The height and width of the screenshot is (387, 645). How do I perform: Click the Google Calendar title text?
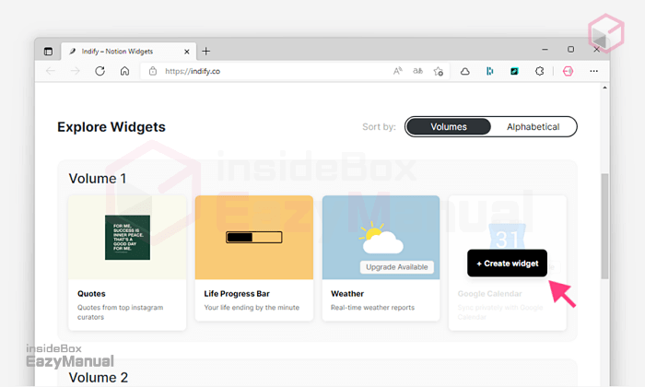point(489,294)
